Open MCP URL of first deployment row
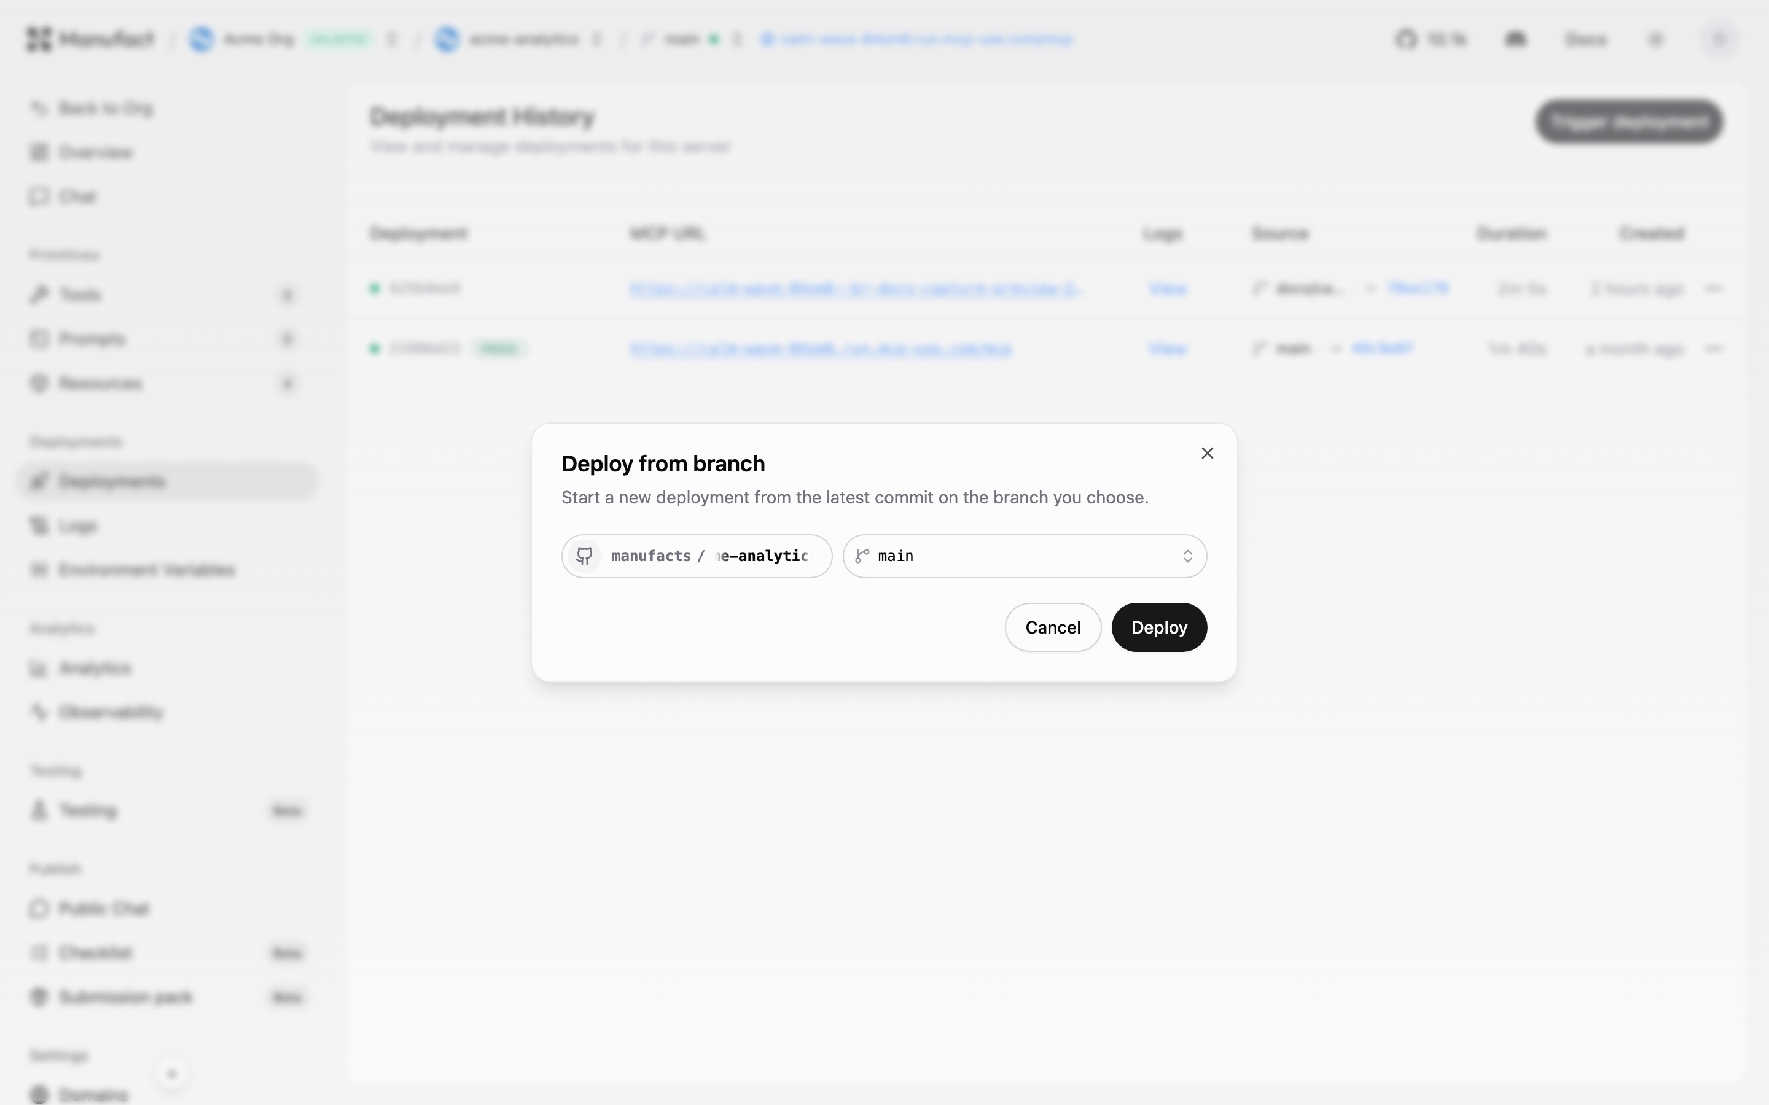Screen dimensions: 1769x1105 click(856, 289)
